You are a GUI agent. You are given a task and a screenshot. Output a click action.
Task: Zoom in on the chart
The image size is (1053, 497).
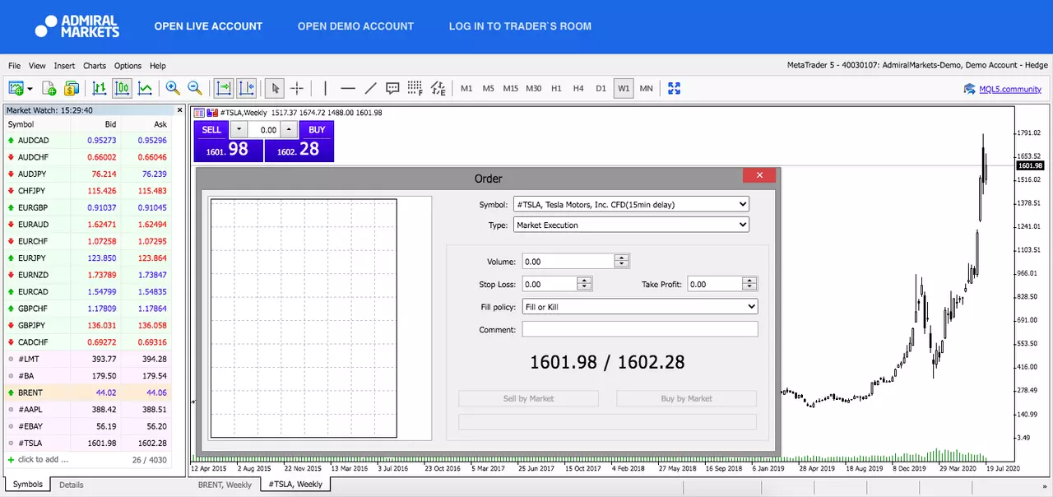tap(173, 88)
